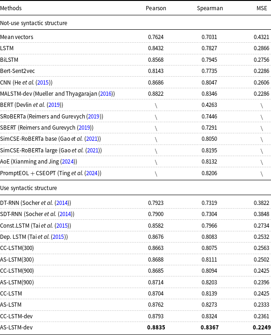Select the AS-LSTM-dev row label
The height and width of the screenshot is (335, 271).
(16, 327)
